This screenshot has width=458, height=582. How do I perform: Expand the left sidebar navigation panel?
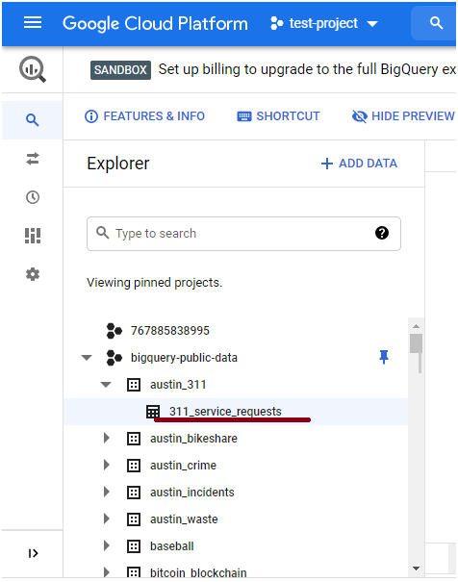tap(33, 553)
